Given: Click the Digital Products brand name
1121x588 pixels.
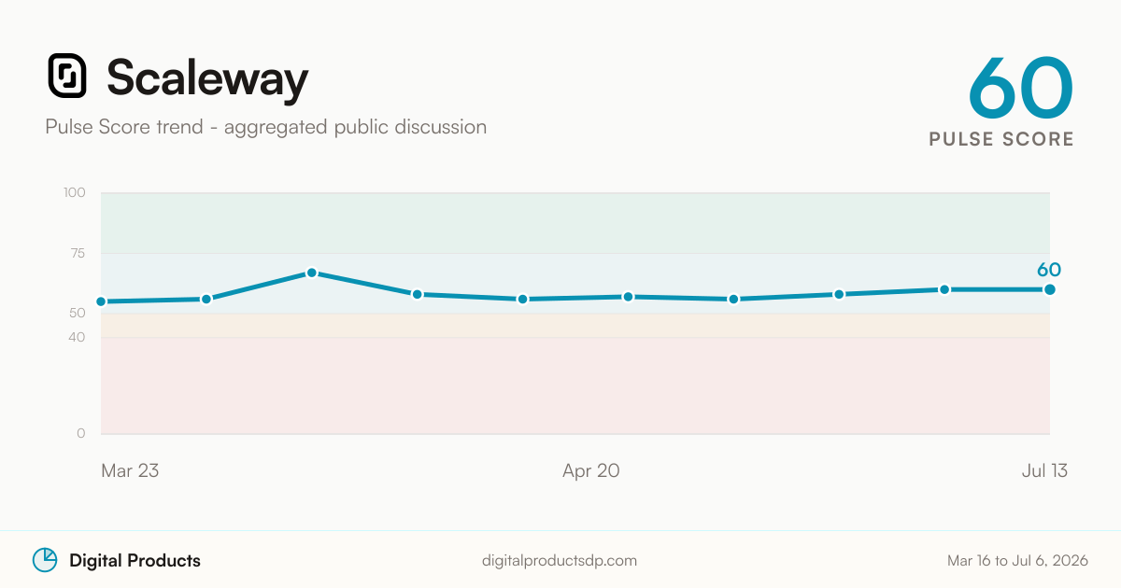Looking at the screenshot, I should pos(135,561).
